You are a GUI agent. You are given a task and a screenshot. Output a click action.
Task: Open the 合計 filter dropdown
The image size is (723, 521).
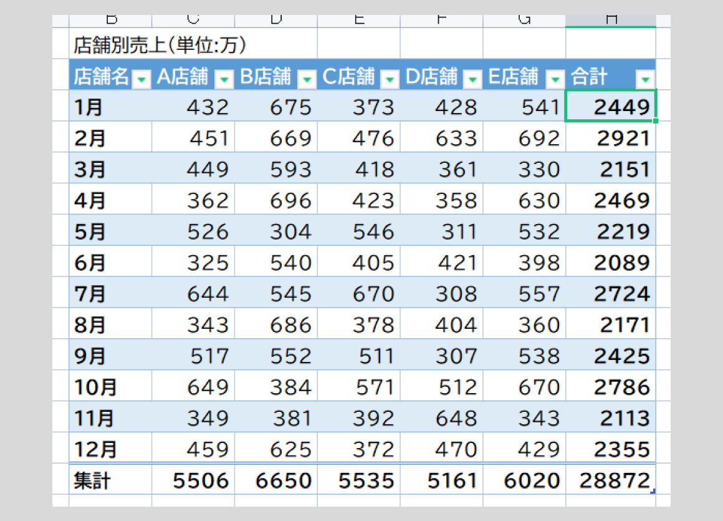tap(645, 79)
